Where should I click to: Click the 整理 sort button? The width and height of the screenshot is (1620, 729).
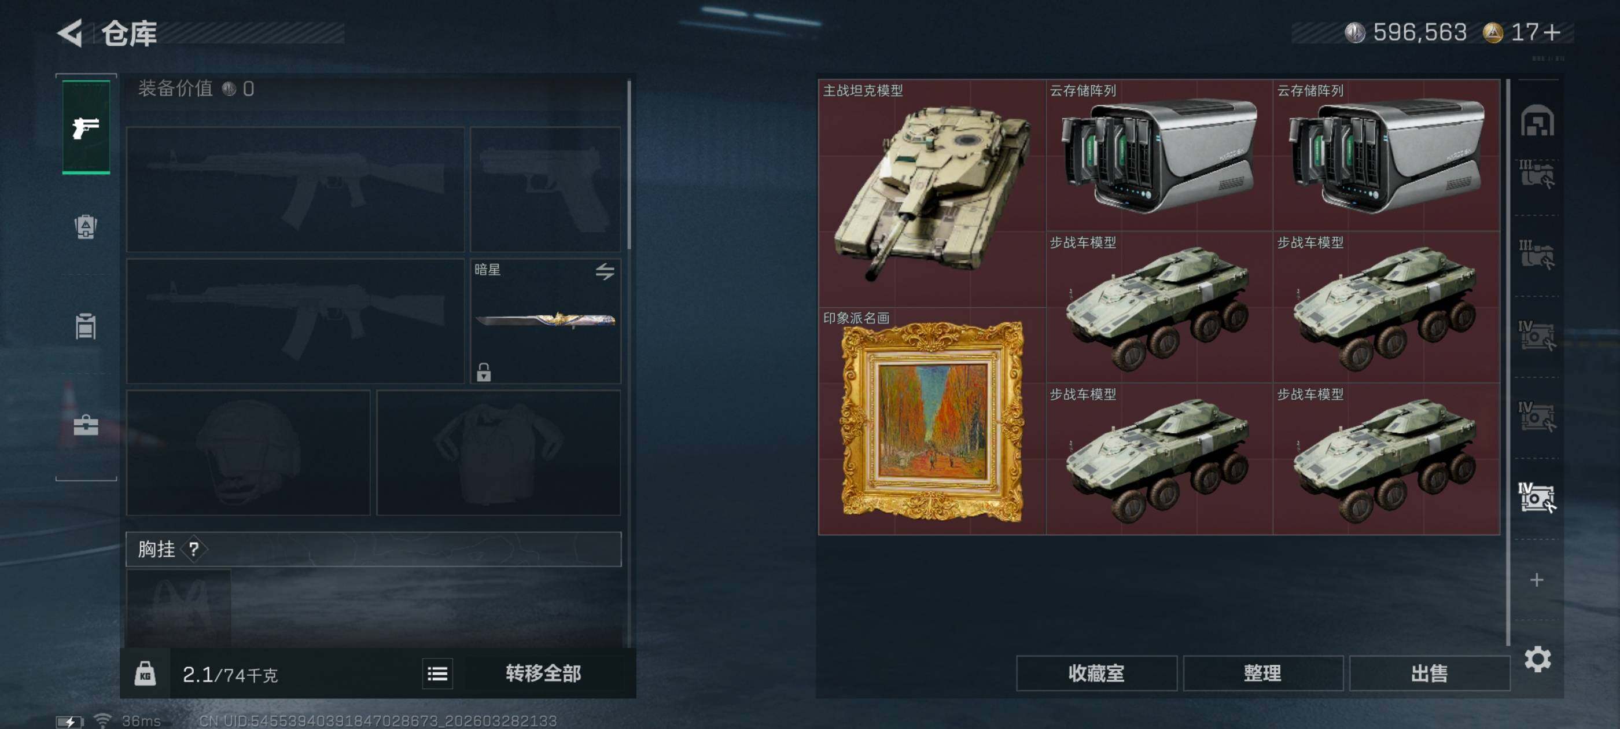tap(1262, 673)
